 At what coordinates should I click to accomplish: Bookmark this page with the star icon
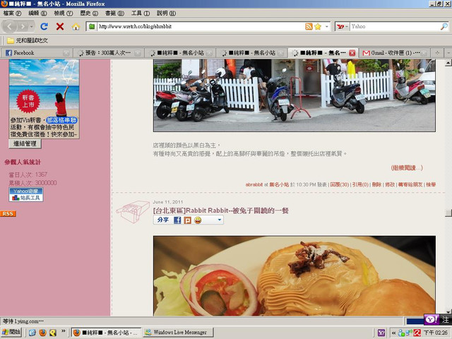pyautogui.click(x=318, y=27)
